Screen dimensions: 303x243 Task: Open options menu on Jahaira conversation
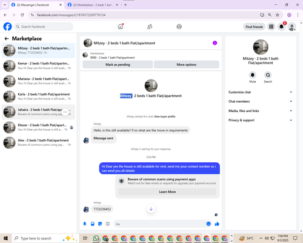tap(65, 112)
